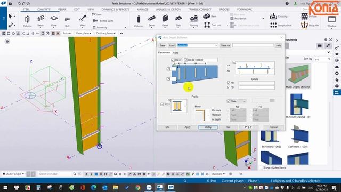Image resolution: width=341 pixels, height=192 pixels.
Task: Select the Footing tool
Action: tap(193, 21)
